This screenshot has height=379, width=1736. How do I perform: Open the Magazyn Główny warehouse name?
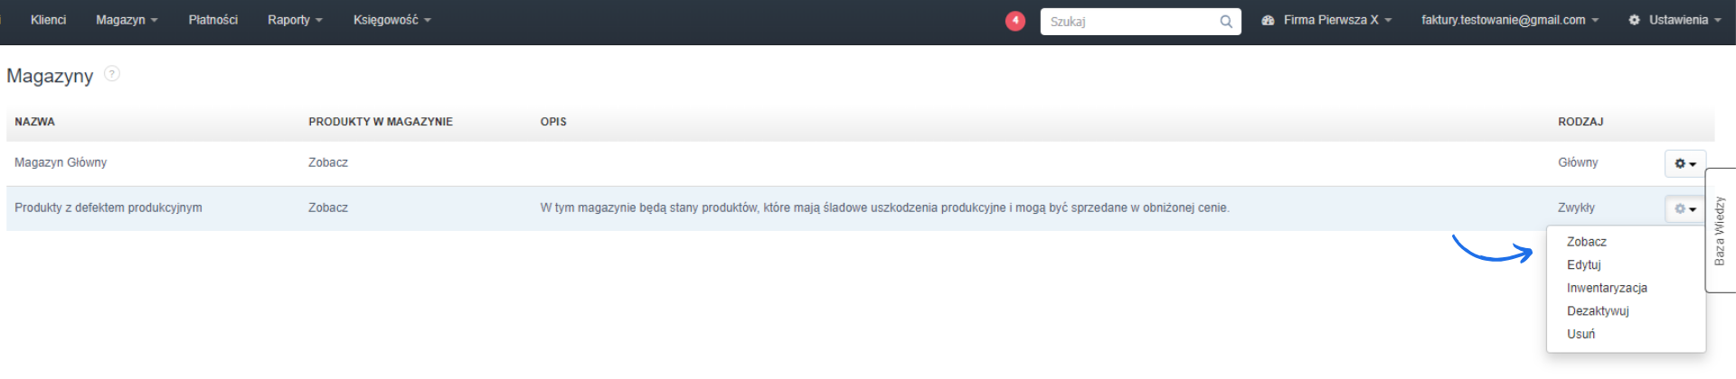61,162
